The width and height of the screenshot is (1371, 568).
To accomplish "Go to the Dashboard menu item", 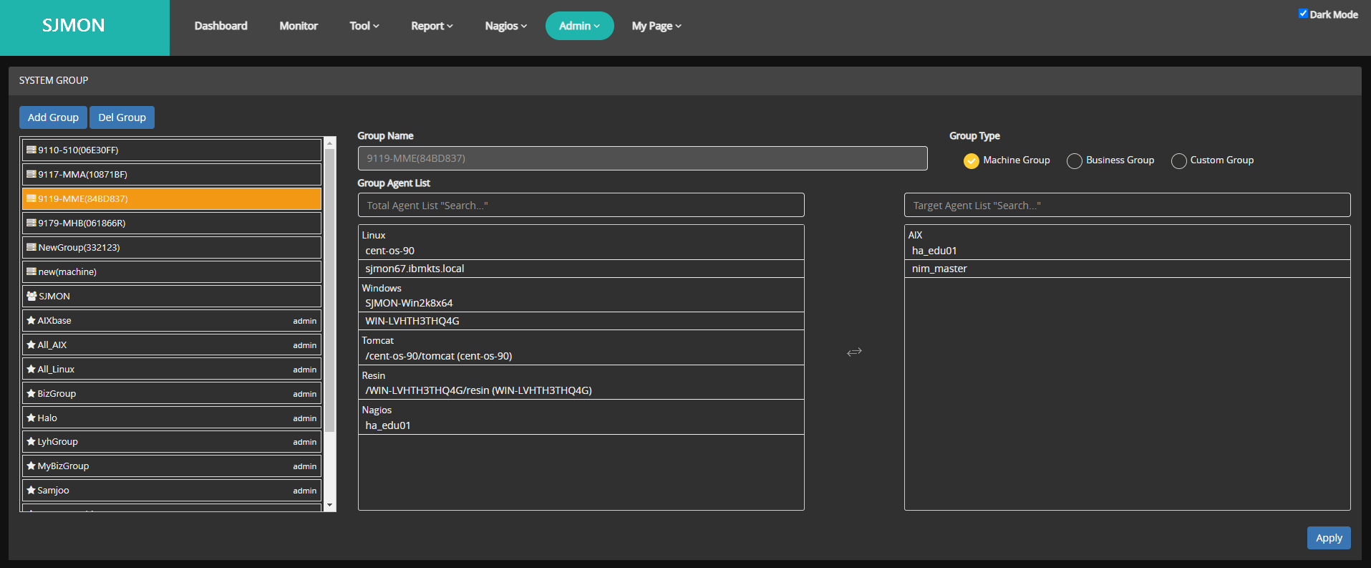I will (221, 26).
